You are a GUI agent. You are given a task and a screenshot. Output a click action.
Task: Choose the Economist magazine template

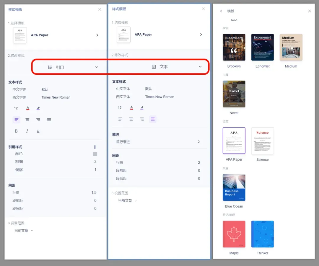(263, 47)
